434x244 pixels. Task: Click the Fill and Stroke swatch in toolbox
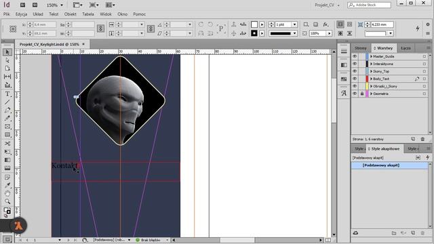coord(7,211)
